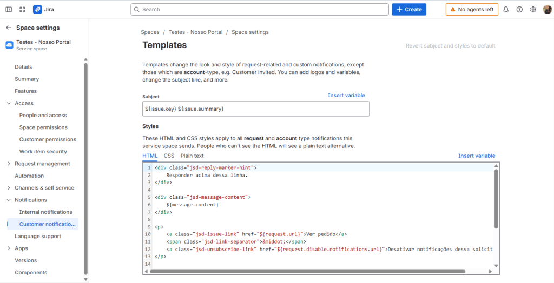Screen dimensions: 554x283
Task: Click the back arrow beside Space settings
Action: 9,28
